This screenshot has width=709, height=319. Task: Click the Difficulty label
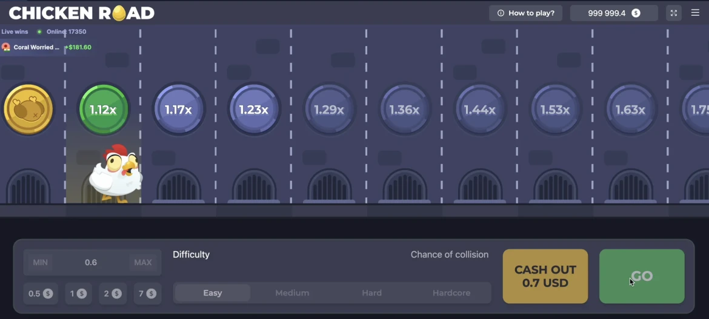pos(191,255)
